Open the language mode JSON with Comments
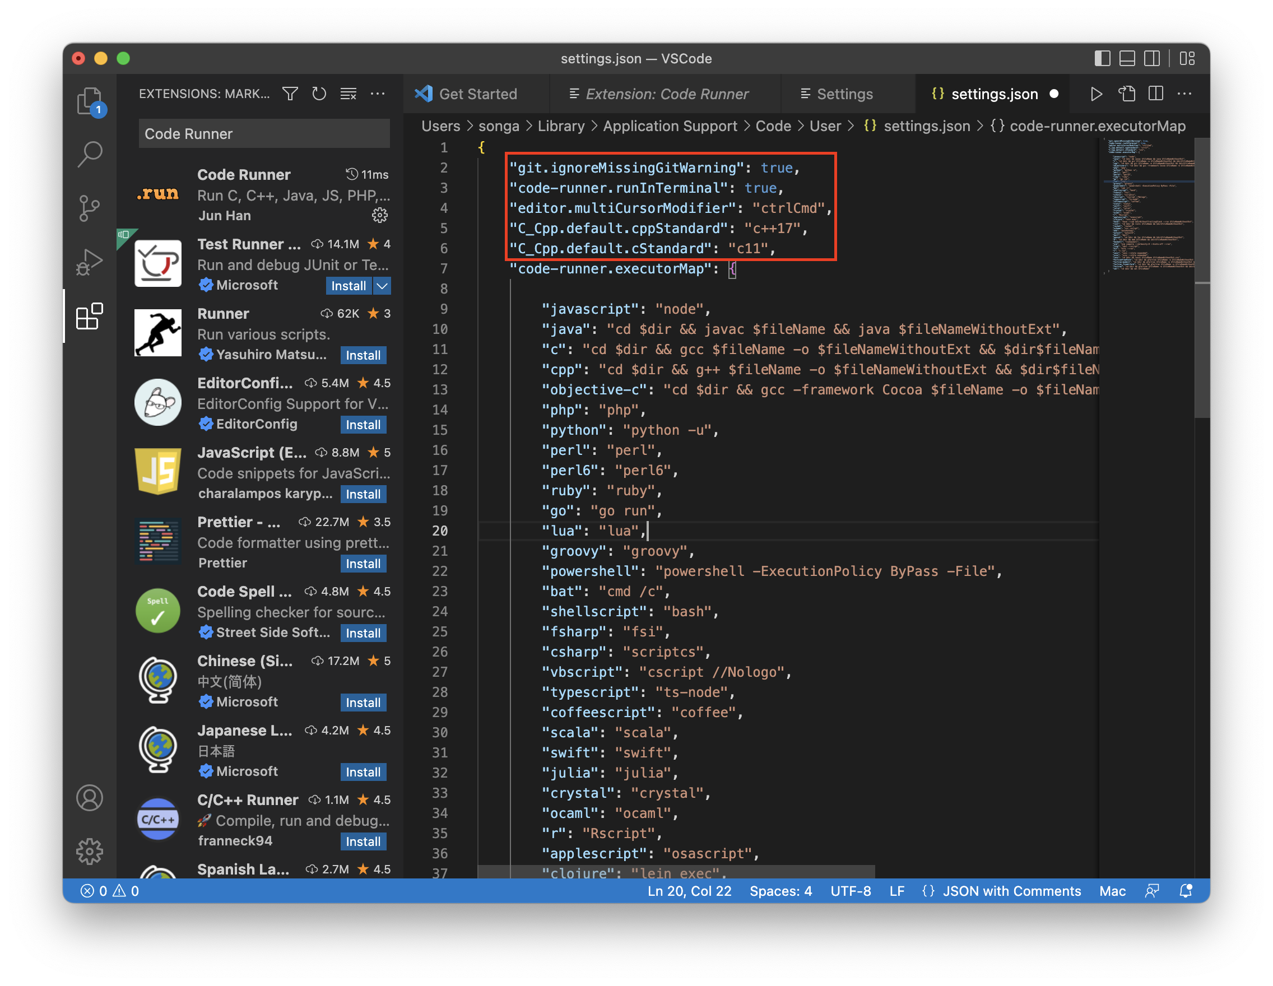Viewport: 1273px width, 986px height. (1011, 891)
